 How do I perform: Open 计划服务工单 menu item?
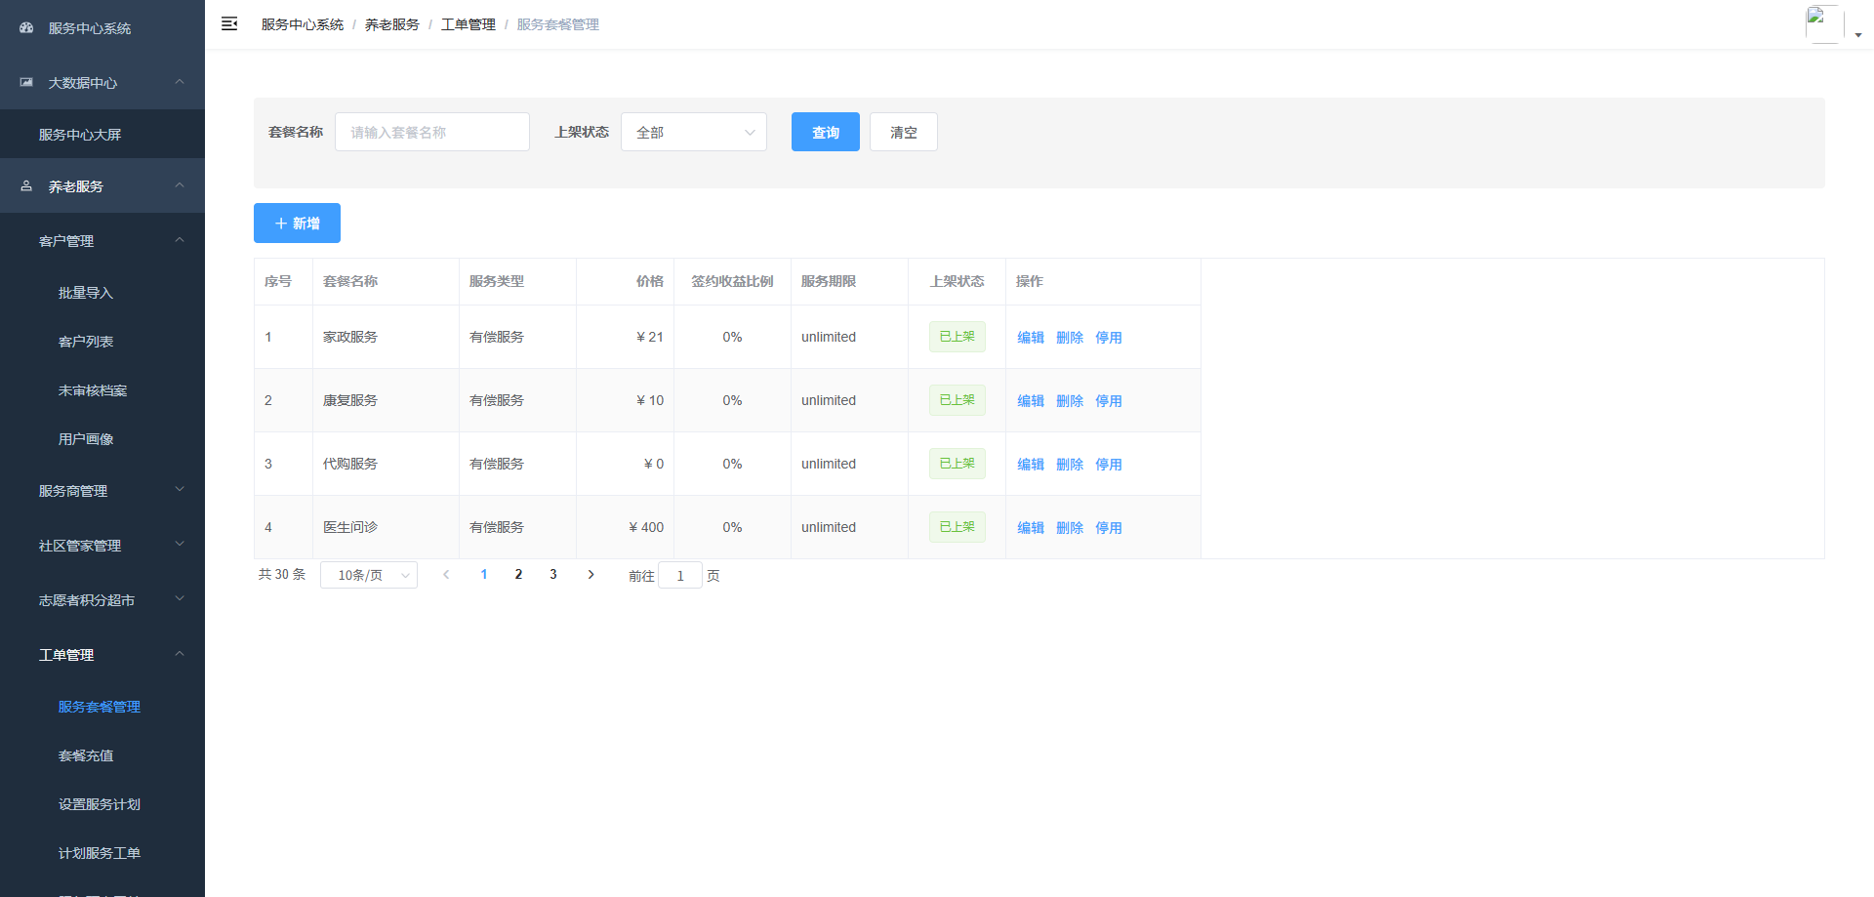coord(102,853)
